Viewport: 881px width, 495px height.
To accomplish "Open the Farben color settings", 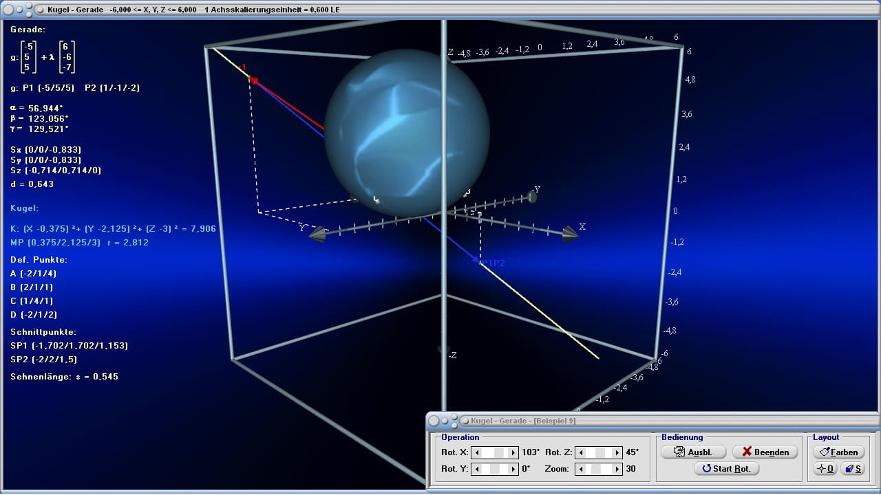I will (838, 452).
